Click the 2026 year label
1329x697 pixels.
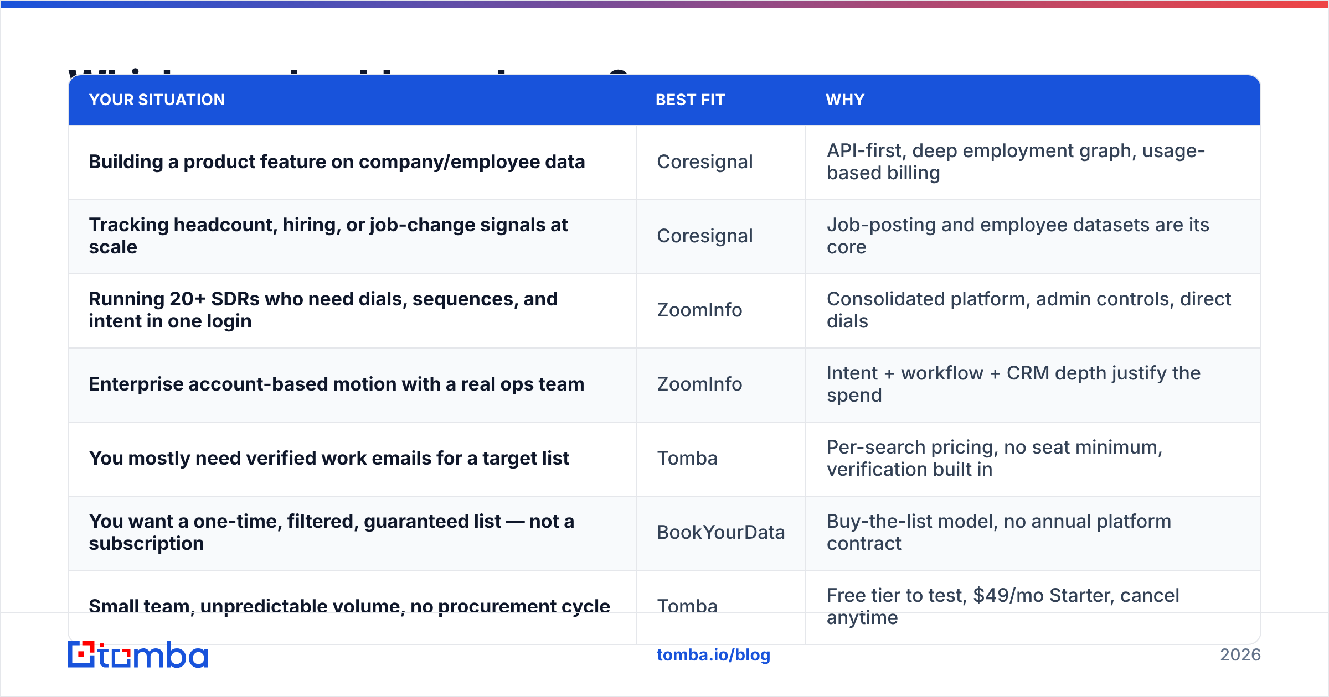(x=1240, y=655)
